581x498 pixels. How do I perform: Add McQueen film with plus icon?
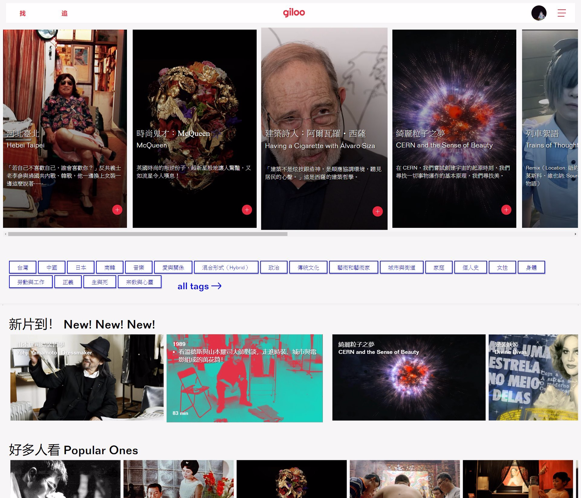pos(247,210)
